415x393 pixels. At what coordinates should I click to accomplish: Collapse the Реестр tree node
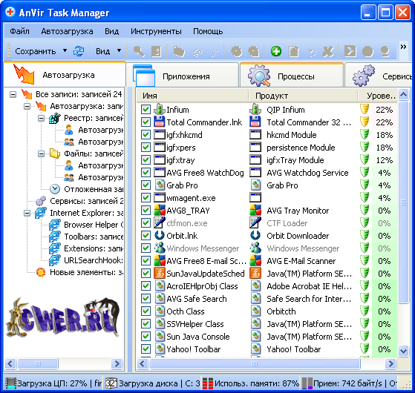click(41, 118)
